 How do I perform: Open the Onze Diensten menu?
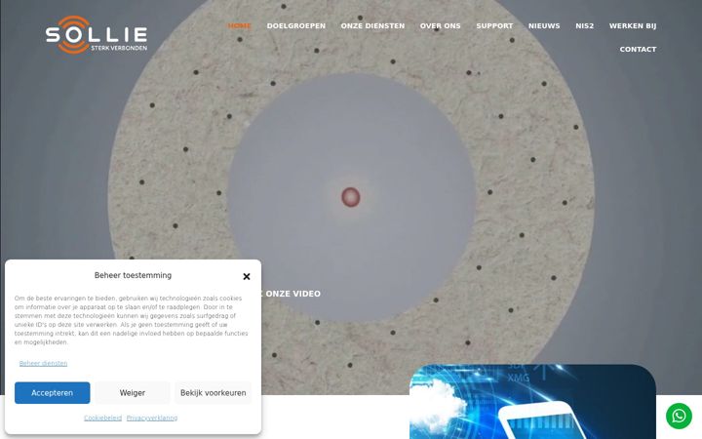click(372, 26)
